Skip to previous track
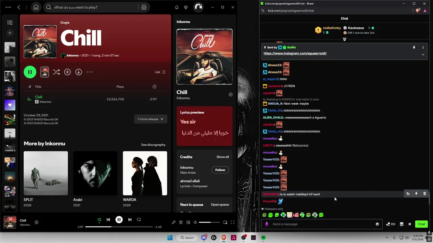 click(108, 220)
